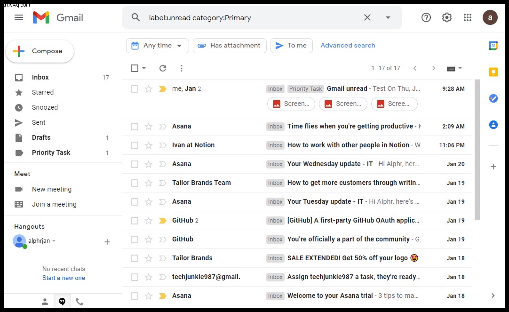Star the Tailor Brands Team email

[x=148, y=183]
